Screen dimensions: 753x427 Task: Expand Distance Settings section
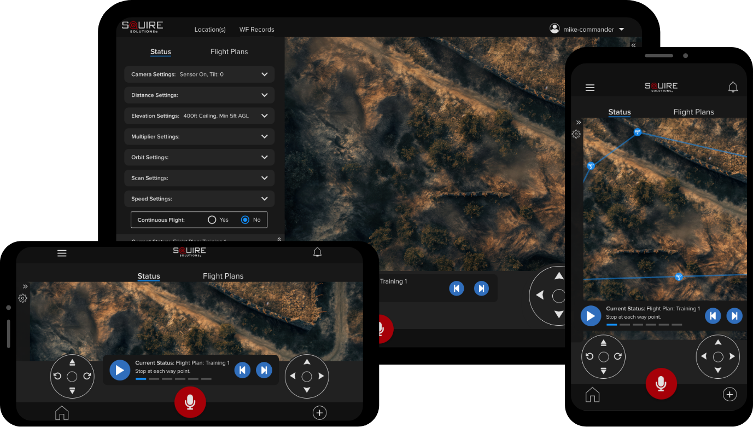[200, 95]
